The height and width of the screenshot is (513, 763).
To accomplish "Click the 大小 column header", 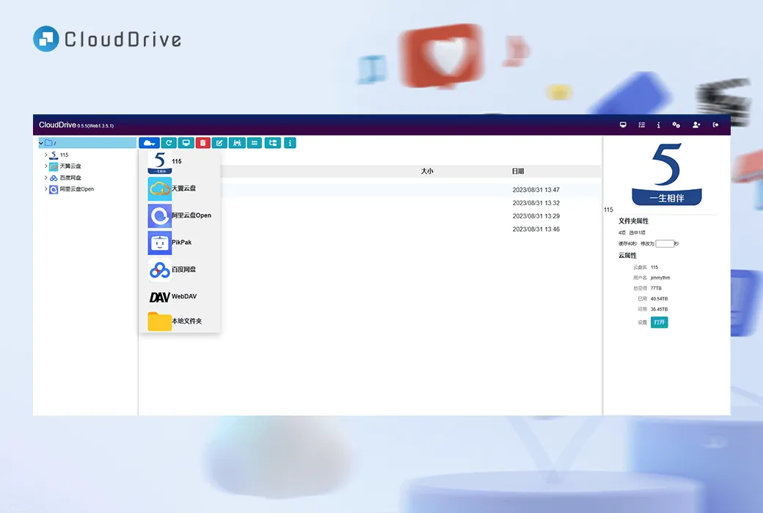I will [x=428, y=171].
